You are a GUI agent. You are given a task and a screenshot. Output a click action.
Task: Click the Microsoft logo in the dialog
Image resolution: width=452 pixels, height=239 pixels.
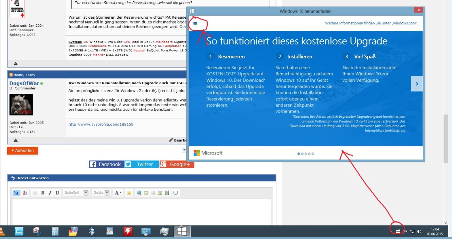tap(208, 153)
